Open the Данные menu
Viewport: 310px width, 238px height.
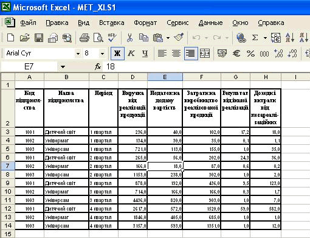210,23
